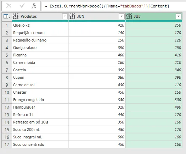Screen dimensions: 186x154
Task: Click JUL value 110 for Carne de sol
Action: pyautogui.click(x=154, y=85)
